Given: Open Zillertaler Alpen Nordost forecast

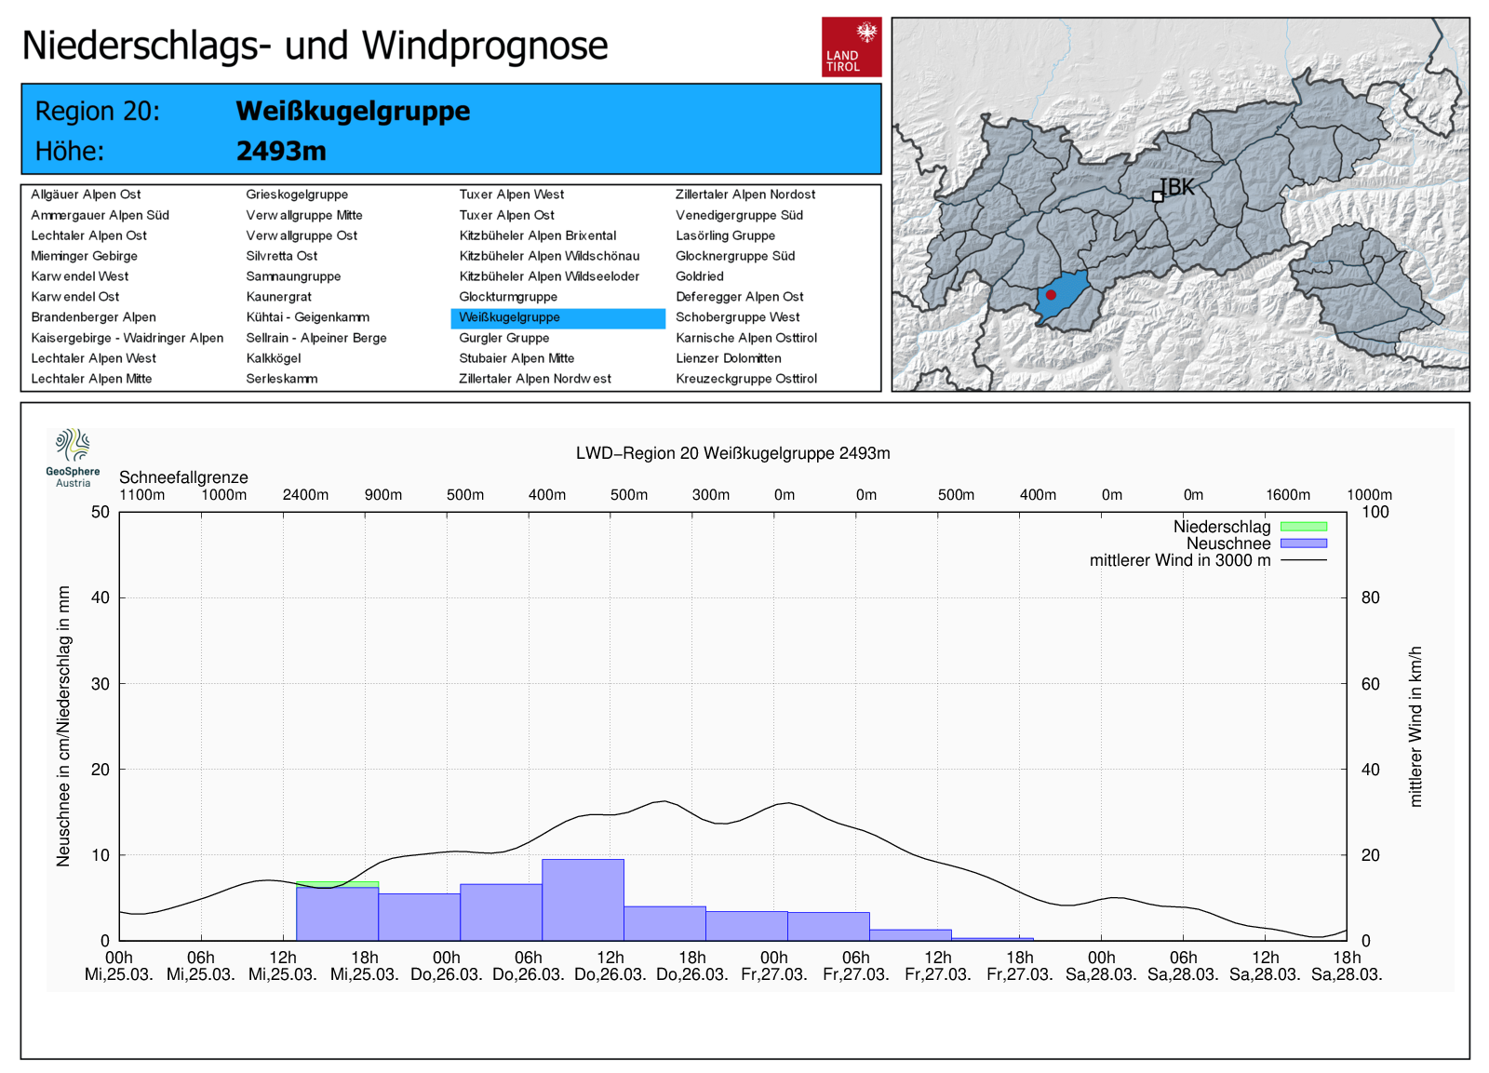Looking at the screenshot, I should 744,194.
